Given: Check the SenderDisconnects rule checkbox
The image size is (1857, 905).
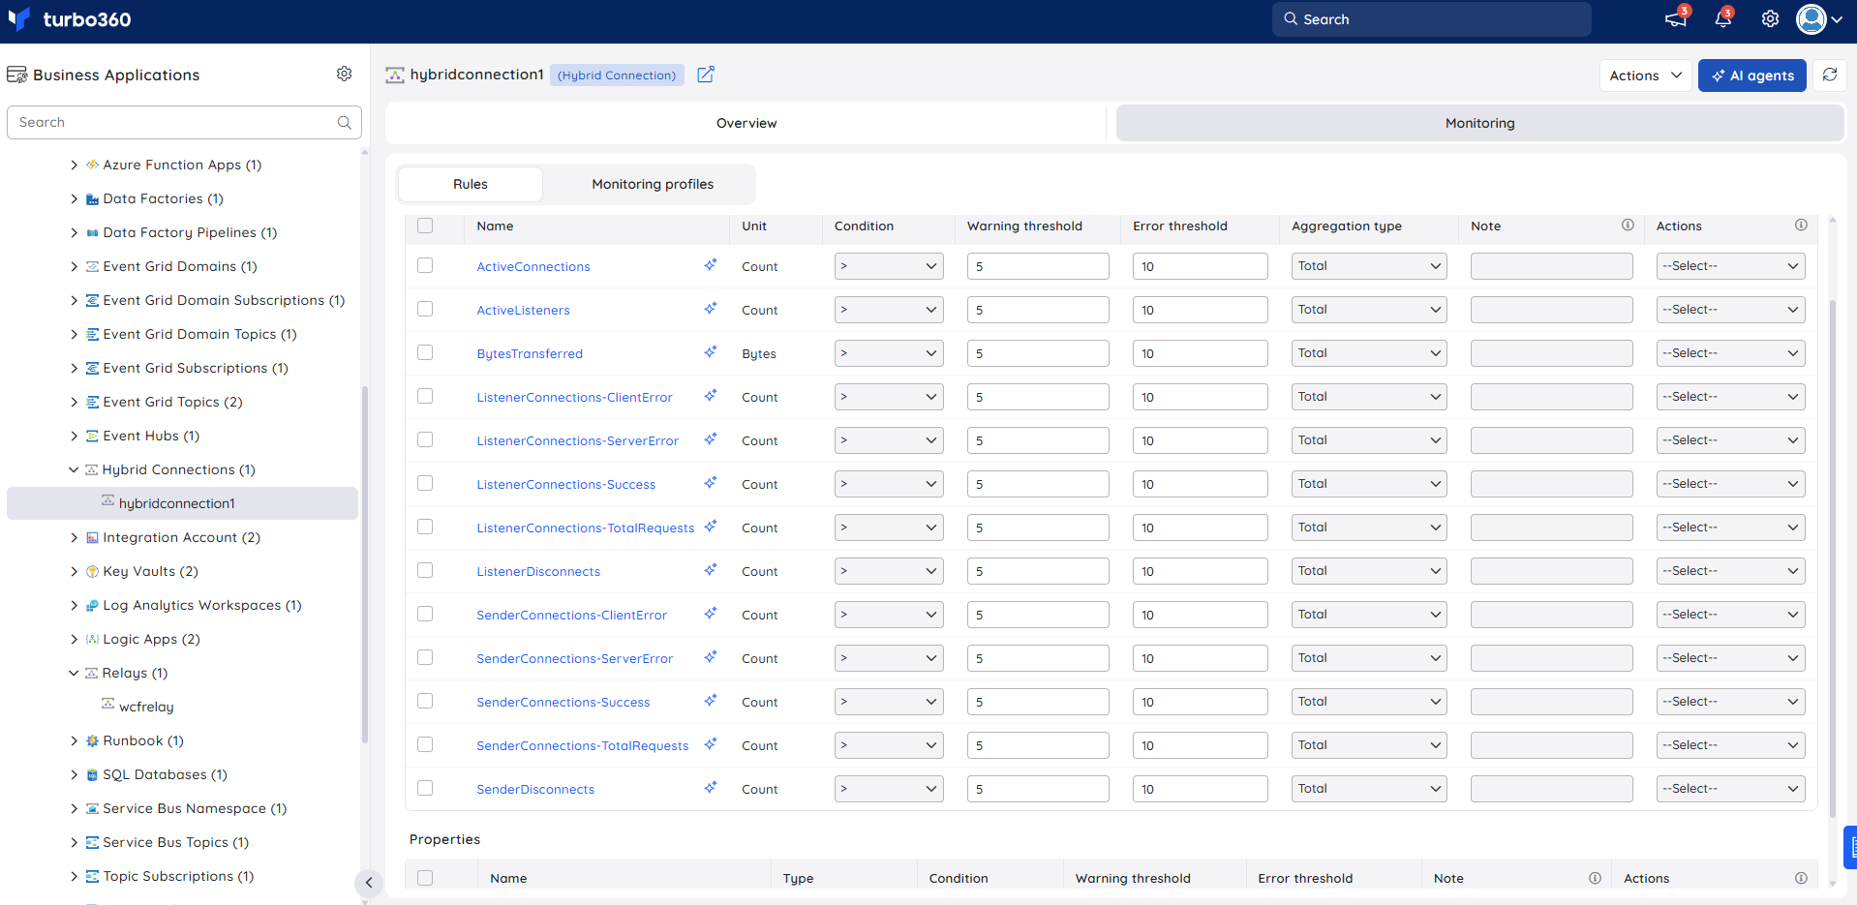Looking at the screenshot, I should point(425,789).
